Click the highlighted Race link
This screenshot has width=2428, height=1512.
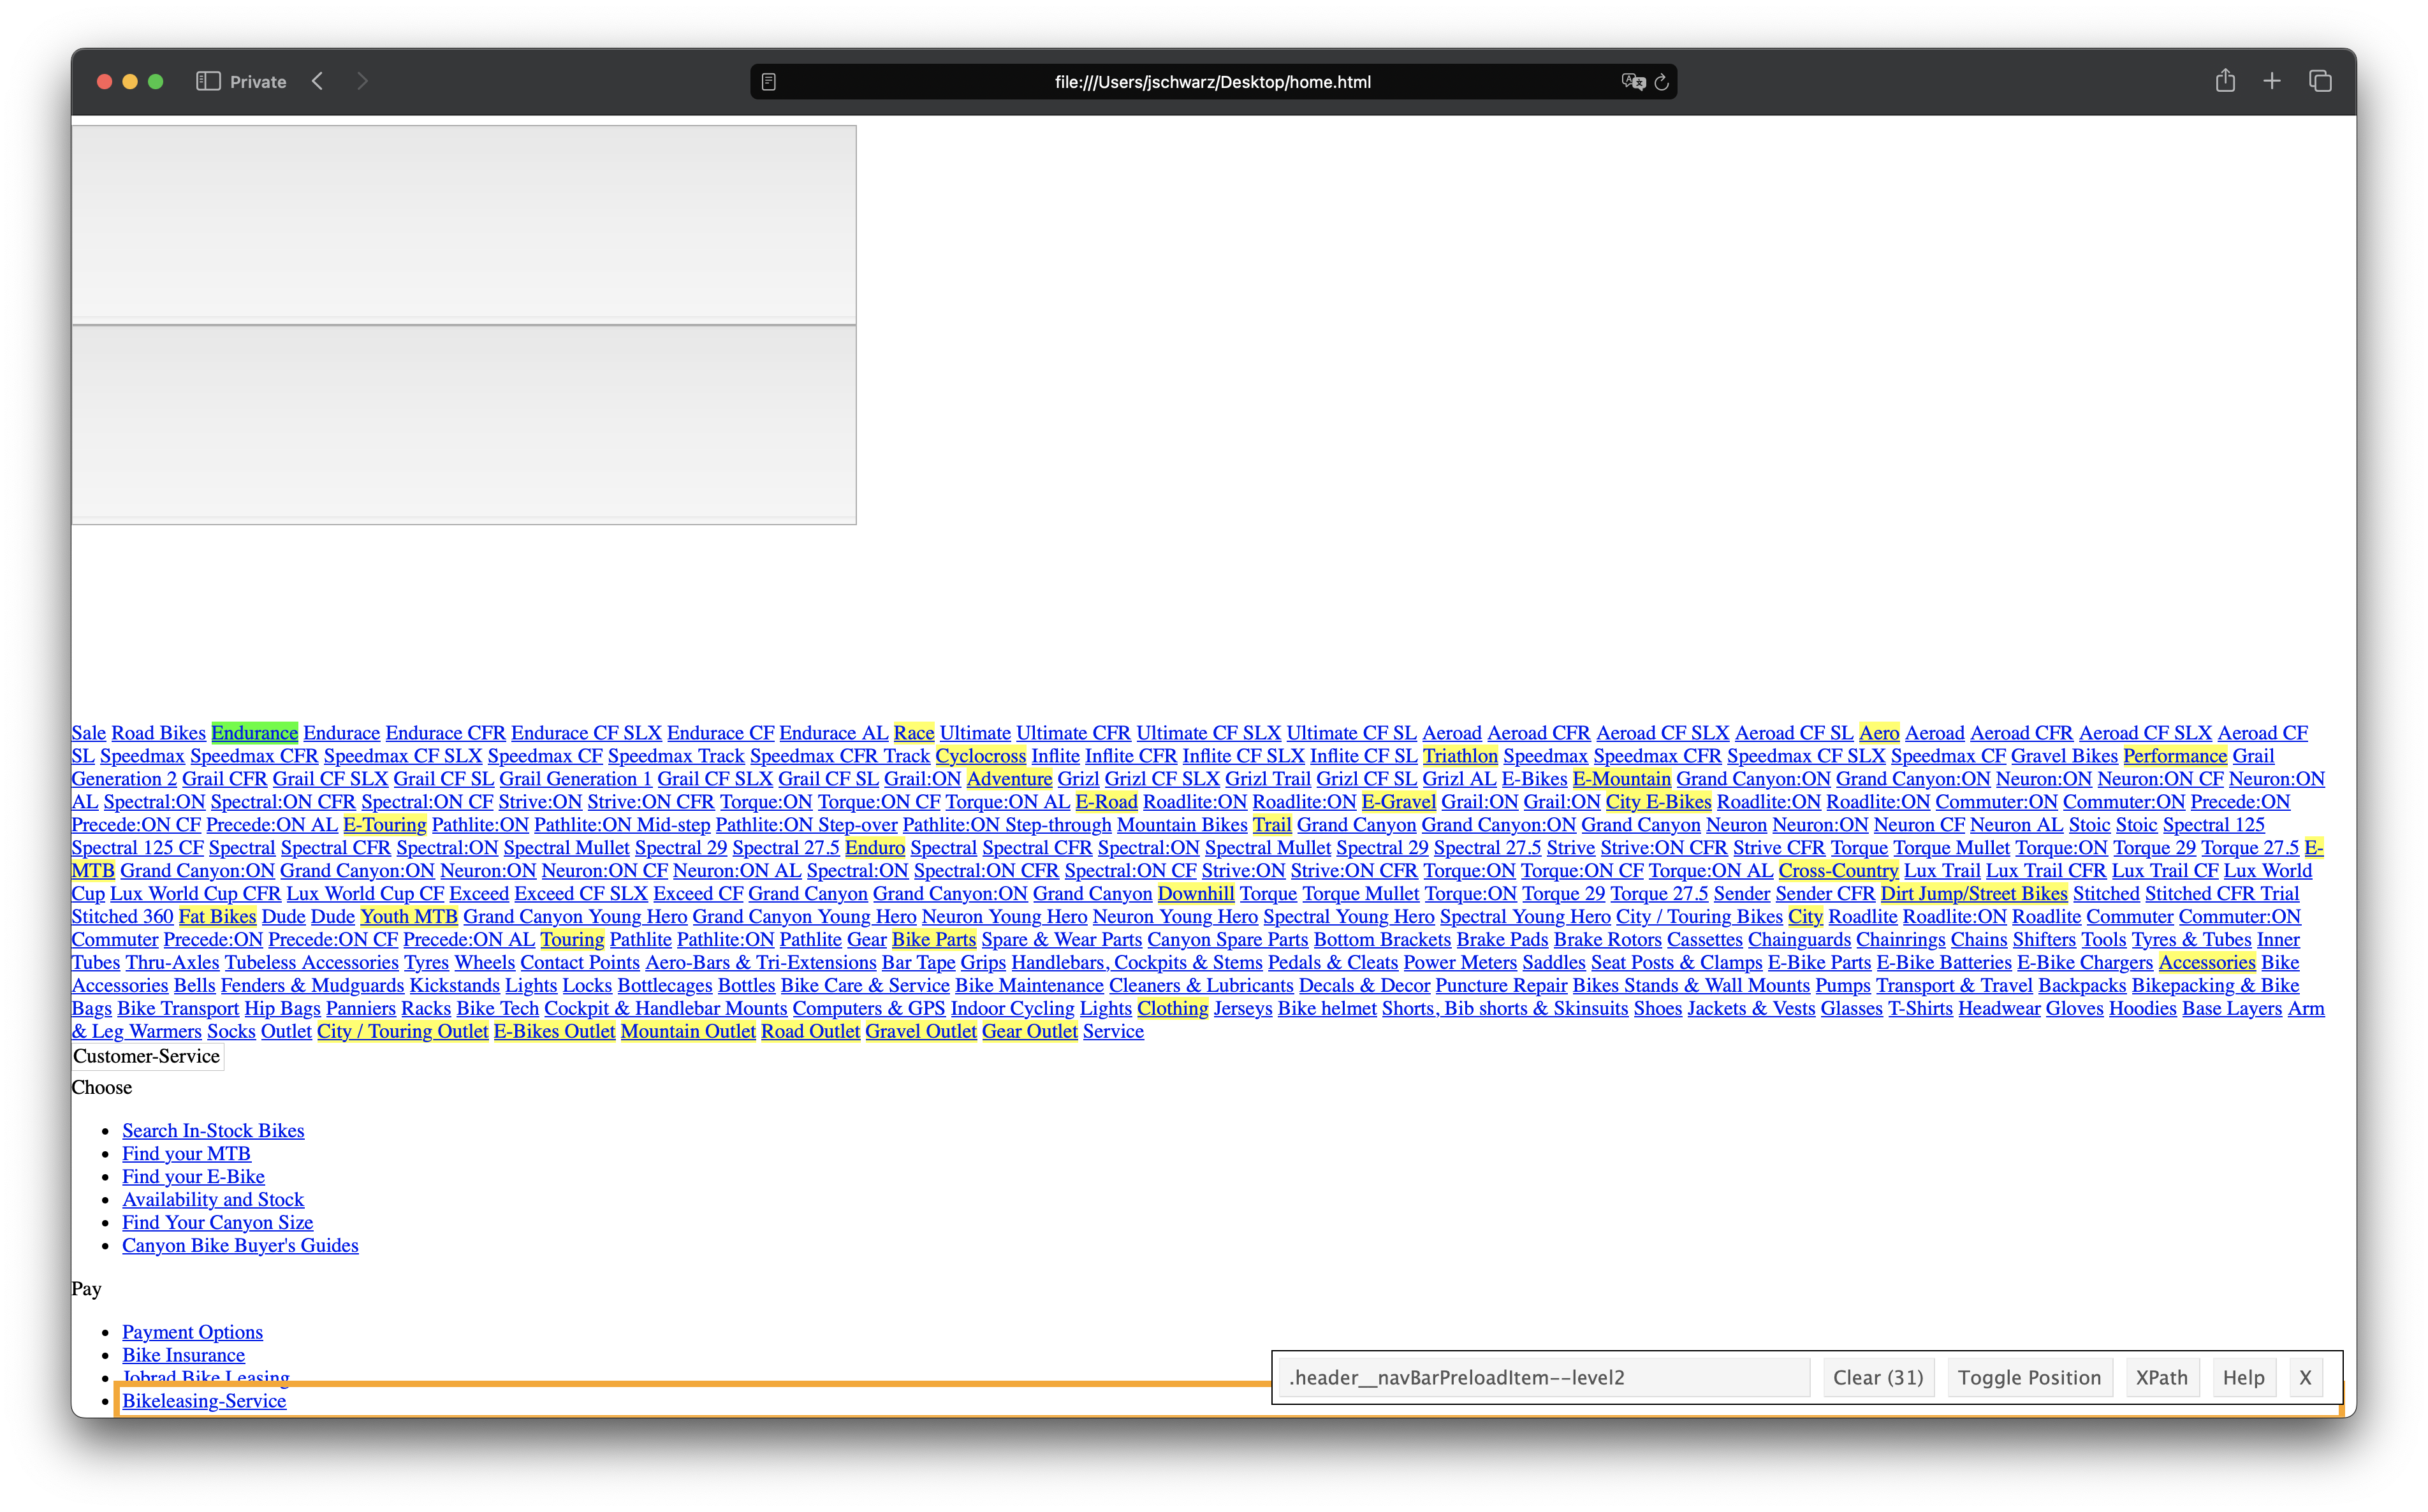point(913,733)
